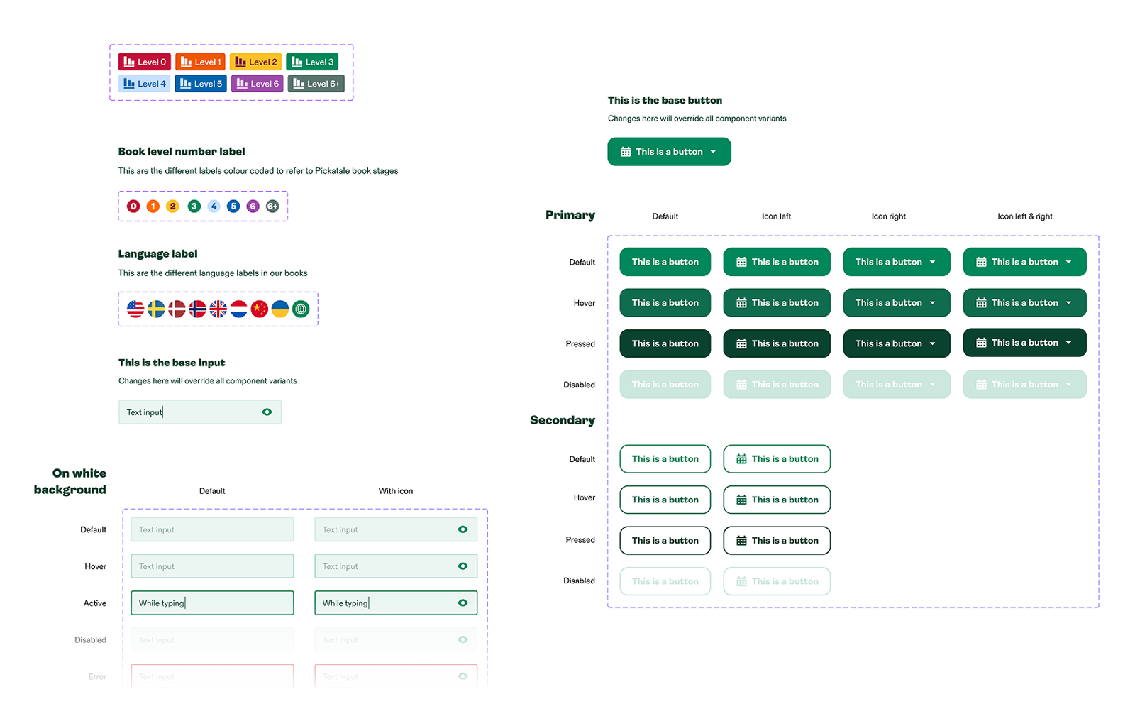Screen dimensions: 1135x704
Task: Select the Sweden flag language label
Action: click(156, 309)
